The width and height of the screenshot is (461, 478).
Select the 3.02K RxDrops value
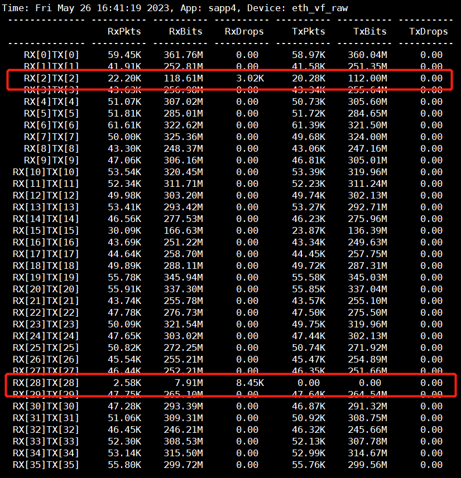249,78
